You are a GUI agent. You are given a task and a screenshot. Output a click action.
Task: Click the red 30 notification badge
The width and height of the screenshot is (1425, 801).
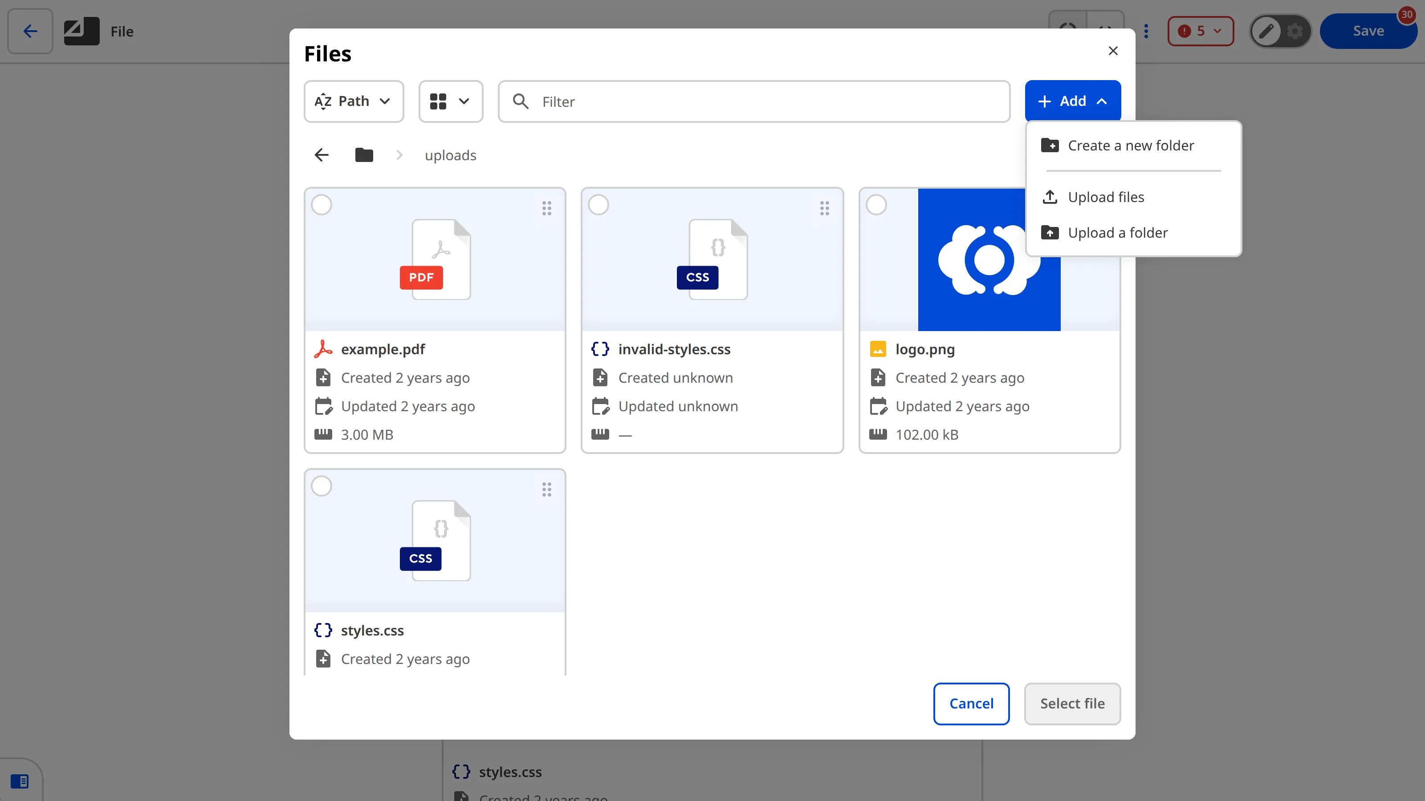coord(1407,15)
